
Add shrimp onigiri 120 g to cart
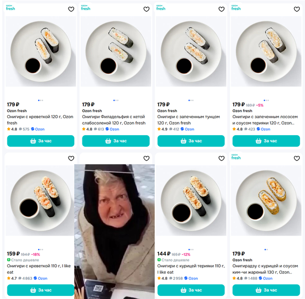pos(41,141)
